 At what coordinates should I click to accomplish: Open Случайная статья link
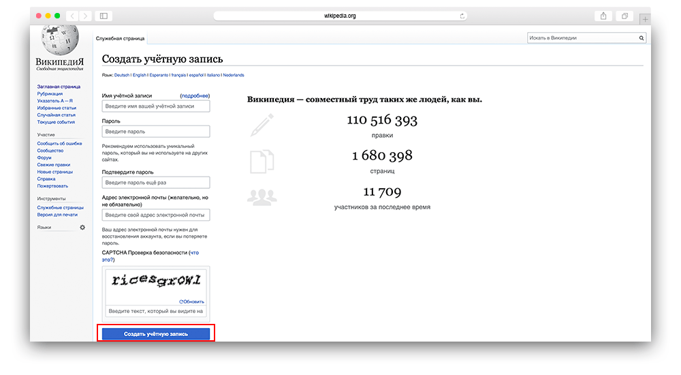click(x=56, y=115)
